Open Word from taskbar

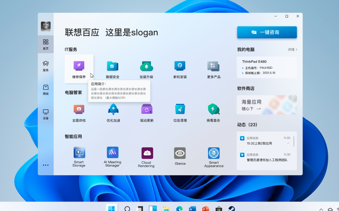point(192,209)
